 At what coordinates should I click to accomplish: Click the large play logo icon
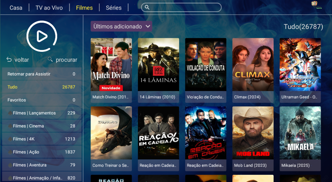(x=42, y=36)
